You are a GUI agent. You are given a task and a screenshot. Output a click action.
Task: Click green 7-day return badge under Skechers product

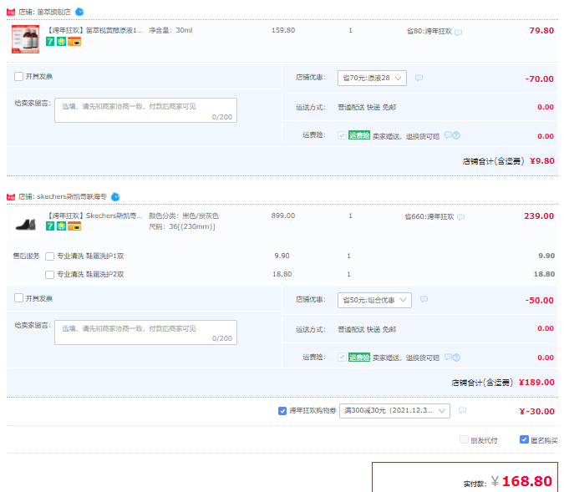[x=50, y=226]
